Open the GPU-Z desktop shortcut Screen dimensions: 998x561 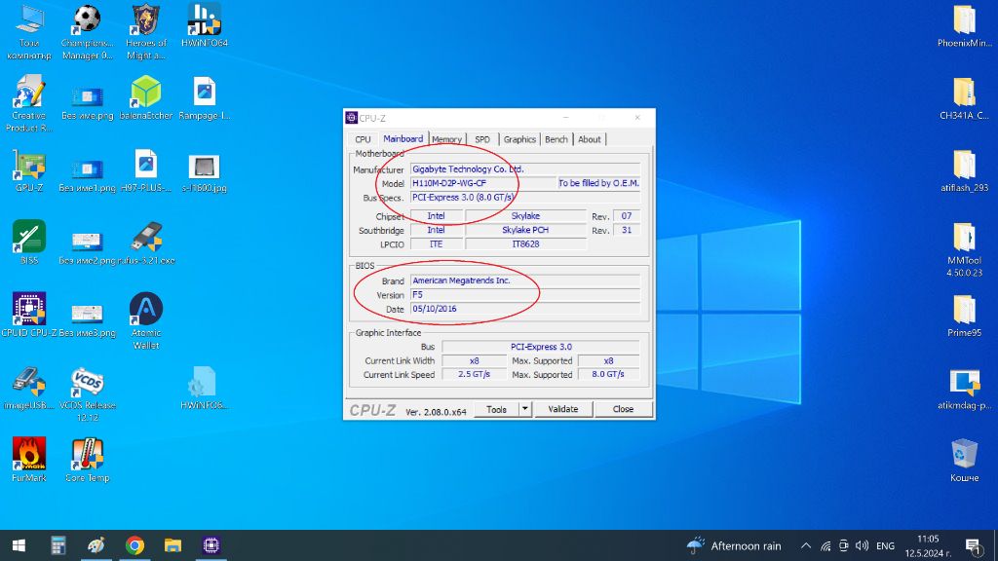[28, 166]
